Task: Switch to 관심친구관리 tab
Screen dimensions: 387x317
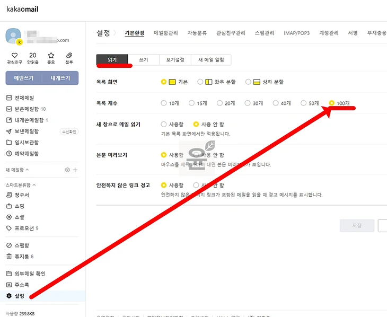Action: tap(231, 33)
